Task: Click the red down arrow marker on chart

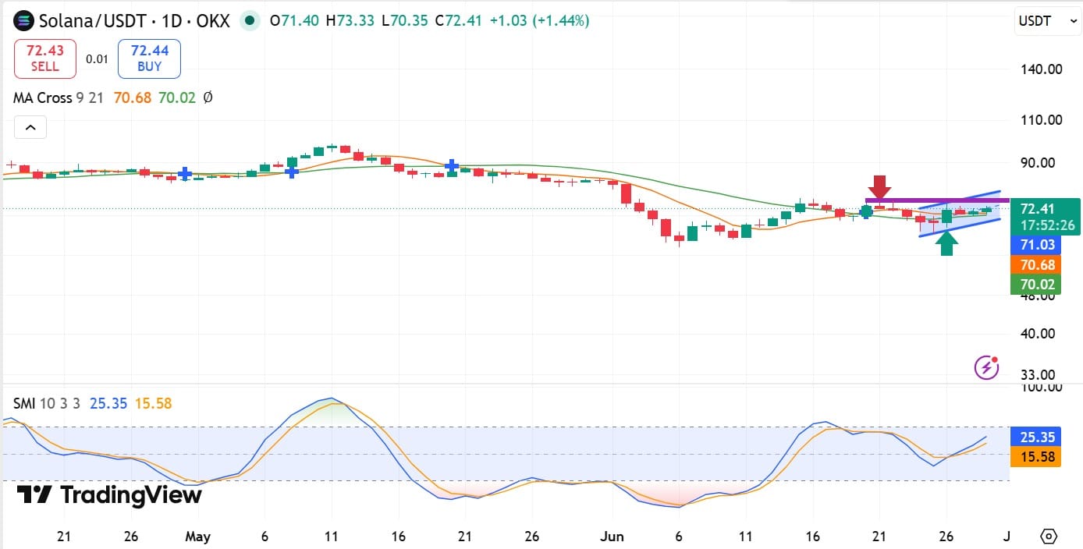Action: click(880, 187)
